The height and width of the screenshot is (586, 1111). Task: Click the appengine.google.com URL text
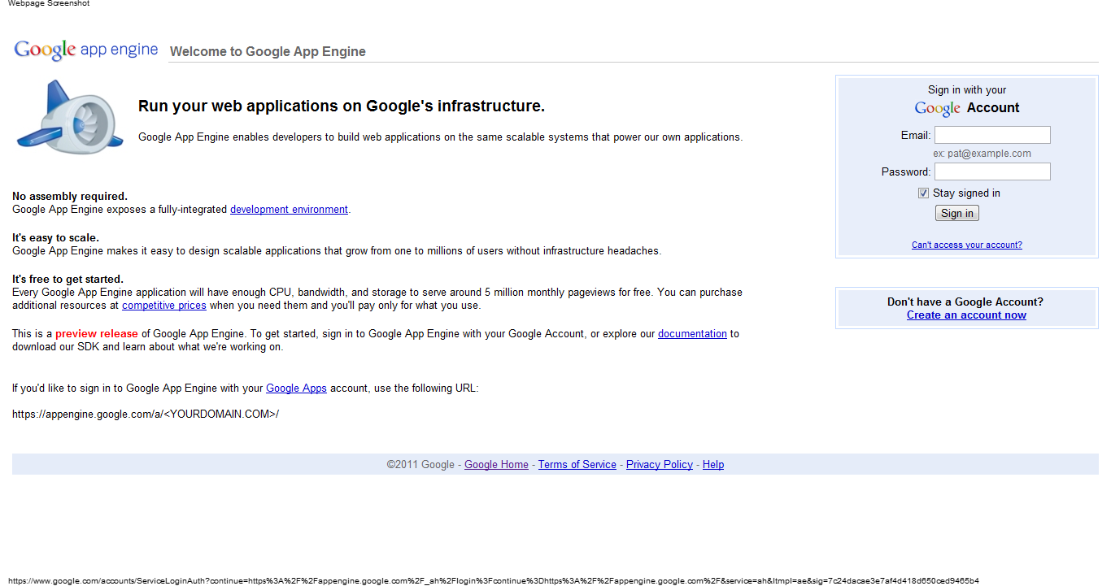pos(146,415)
